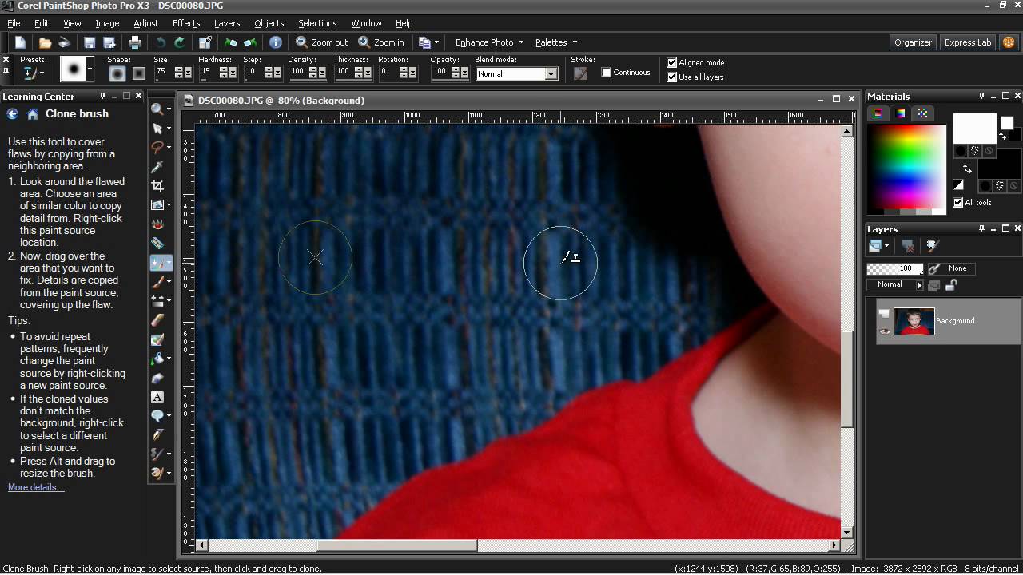Click the Undo arrow icon
This screenshot has width=1023, height=575.
pos(161,42)
